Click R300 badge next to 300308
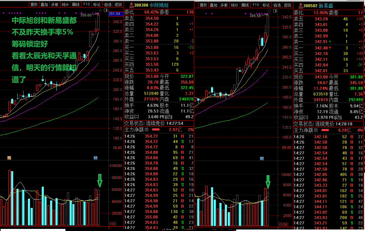 pyautogui.click(x=131, y=5)
